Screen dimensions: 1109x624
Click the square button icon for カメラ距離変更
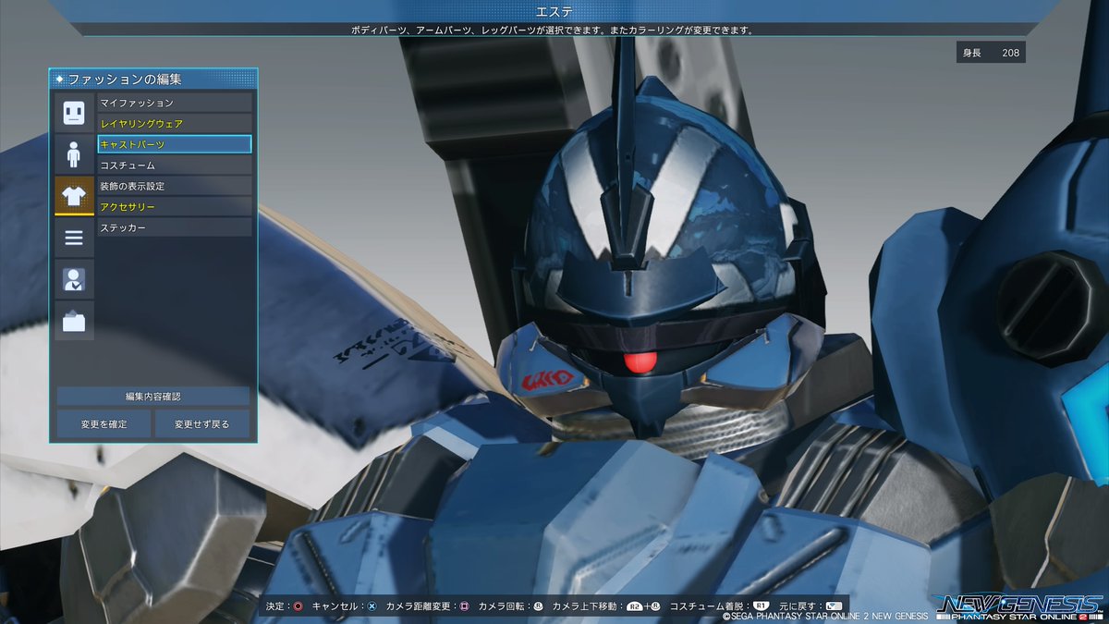465,606
